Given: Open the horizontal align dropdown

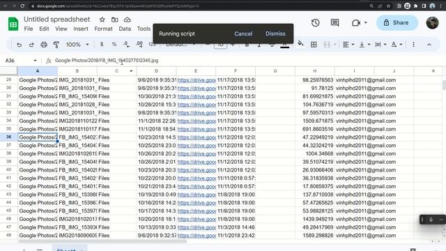Looking at the screenshot, I should pos(348,45).
